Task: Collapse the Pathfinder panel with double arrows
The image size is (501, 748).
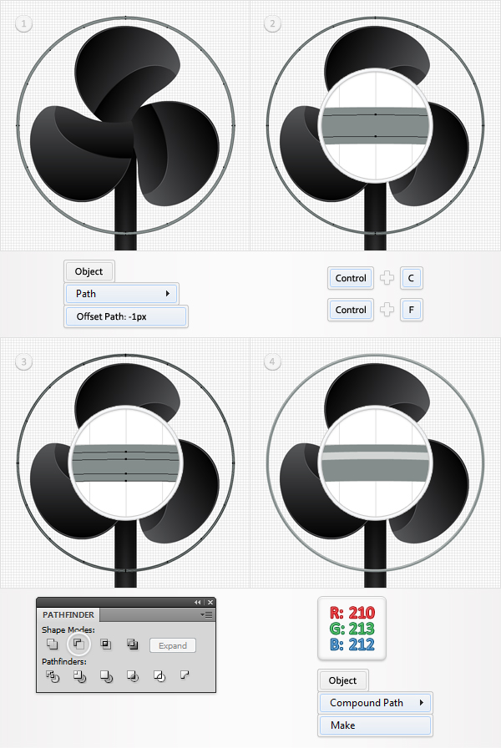Action: 198,603
